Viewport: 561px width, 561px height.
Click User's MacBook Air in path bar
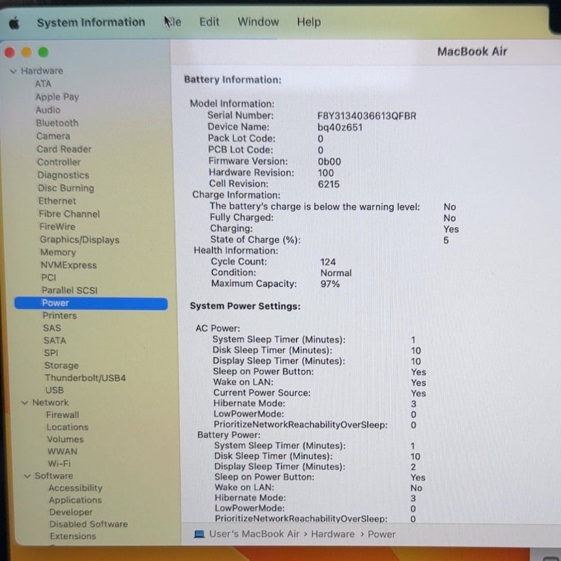(x=254, y=534)
